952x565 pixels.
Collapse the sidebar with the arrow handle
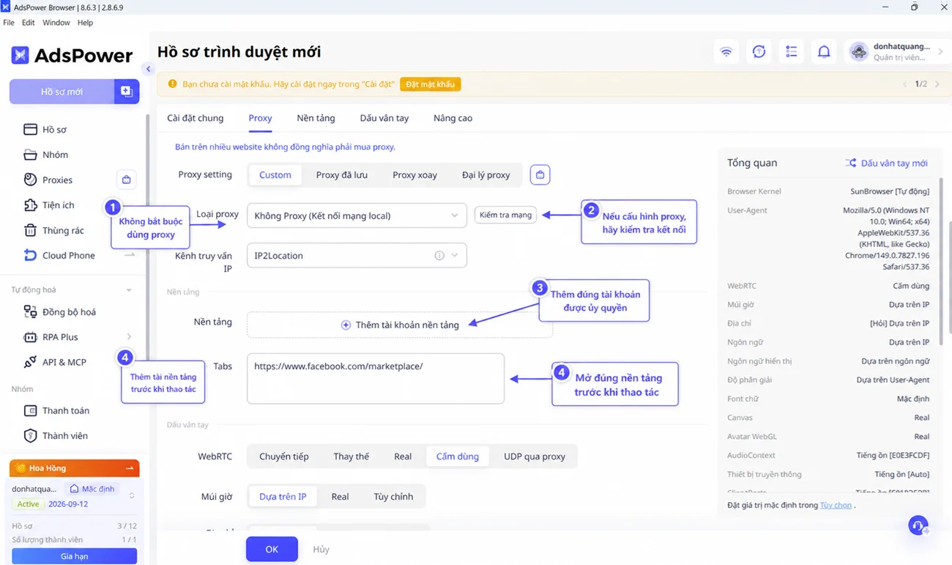tap(148, 69)
